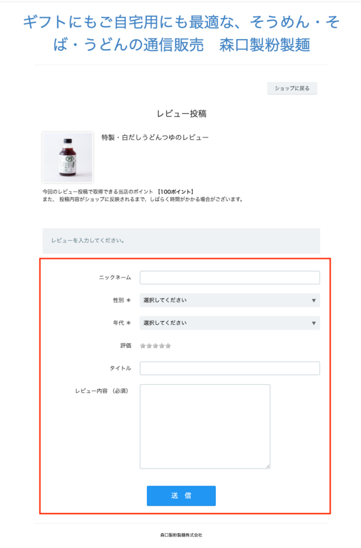Viewport: 361px width, 548px height.
Task: Click the 特製・白だしうどんつゆのレビュー heading
Action: click(155, 138)
